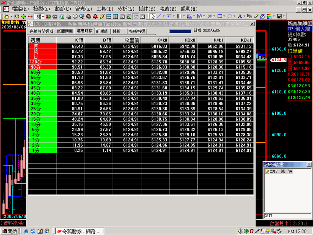Click the Windows 開始 Start button
Image resolution: width=313 pixels, height=235 pixels.
(10, 231)
